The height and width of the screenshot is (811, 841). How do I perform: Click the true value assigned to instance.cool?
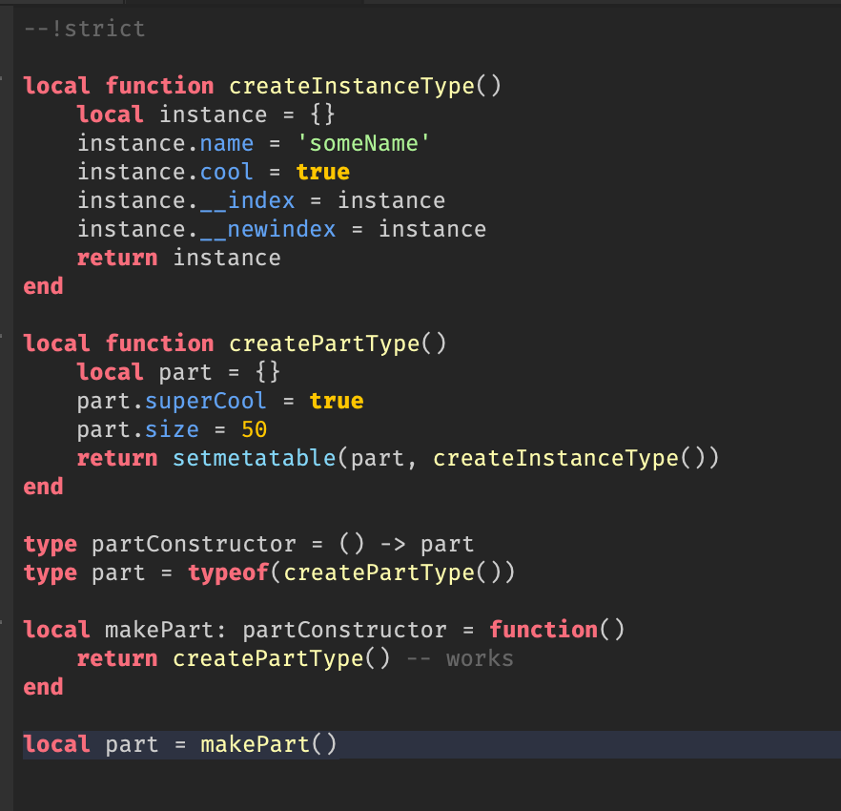click(323, 172)
